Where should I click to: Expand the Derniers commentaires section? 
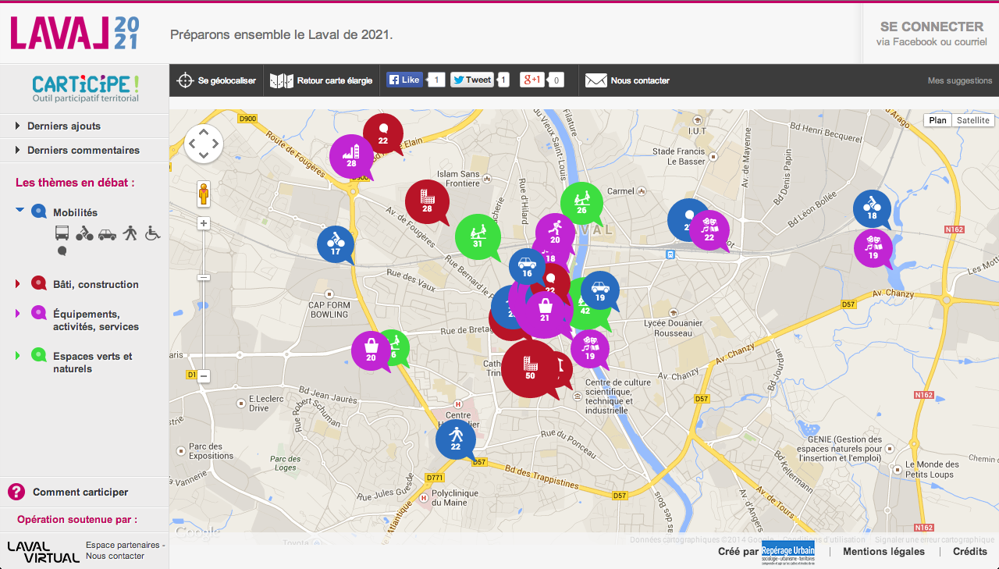pyautogui.click(x=83, y=150)
